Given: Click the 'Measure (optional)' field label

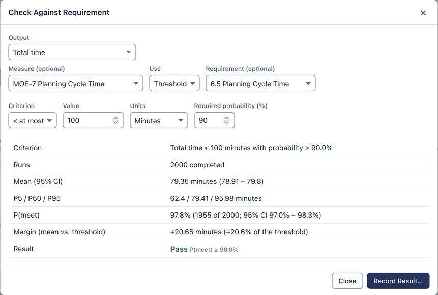Looking at the screenshot, I should (x=37, y=69).
